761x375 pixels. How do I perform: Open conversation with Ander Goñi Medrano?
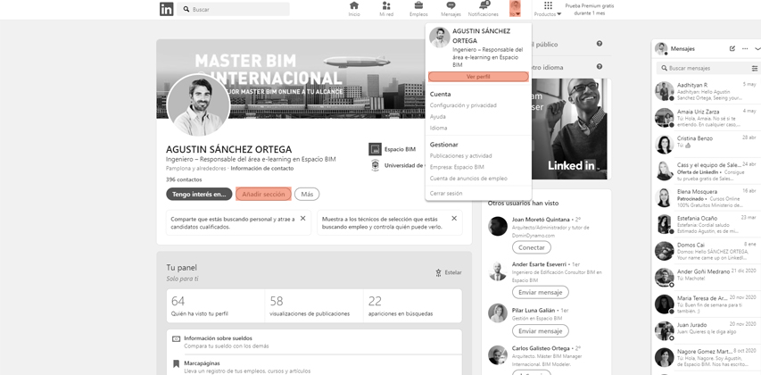[707, 278]
